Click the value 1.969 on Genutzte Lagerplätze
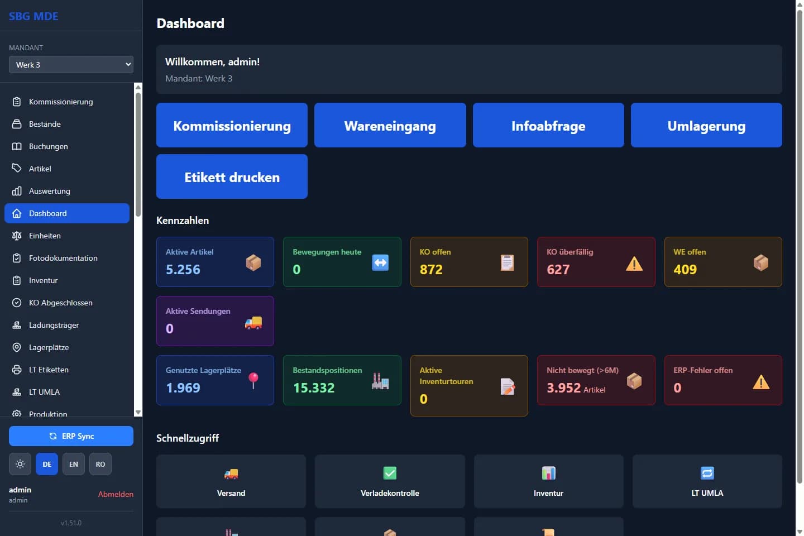804x536 pixels. (x=183, y=387)
